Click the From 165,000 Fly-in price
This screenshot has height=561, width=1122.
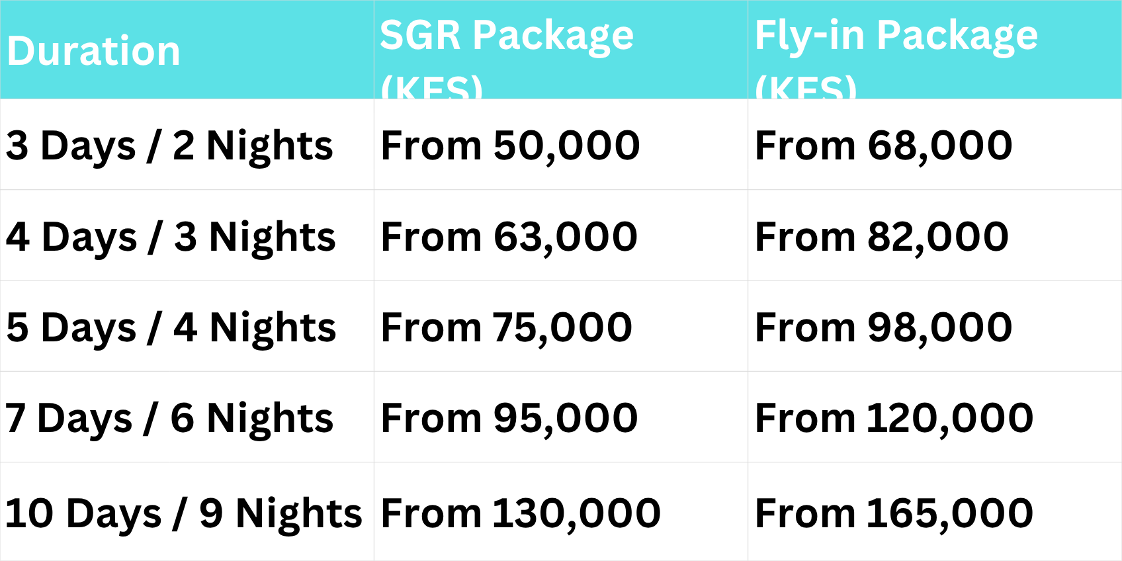894,513
